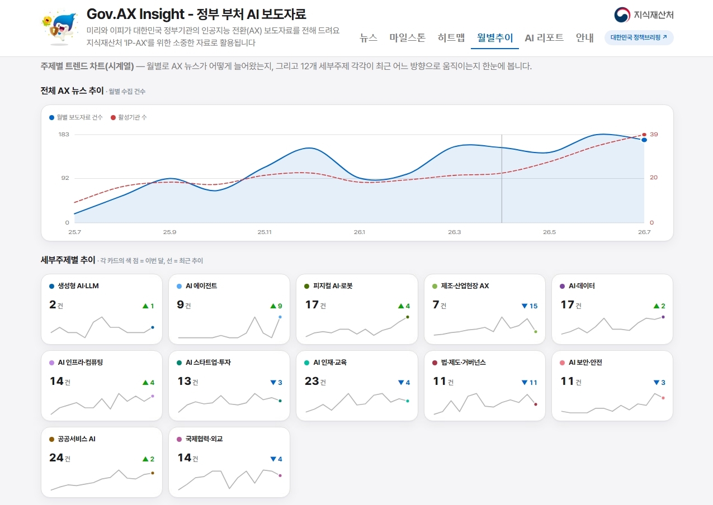This screenshot has height=505, width=713.
Task: Click the 지식재산처 emblem logo
Action: pyautogui.click(x=643, y=15)
